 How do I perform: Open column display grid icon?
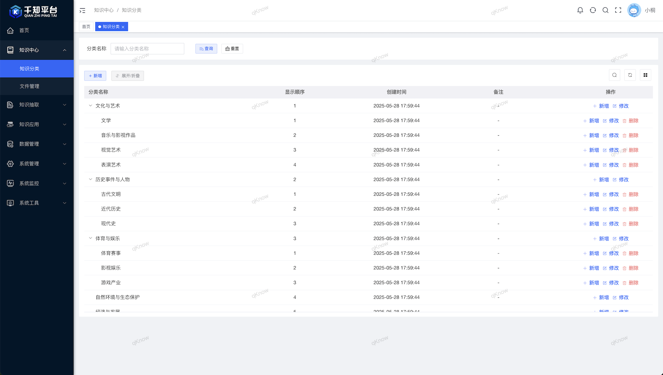click(x=645, y=75)
